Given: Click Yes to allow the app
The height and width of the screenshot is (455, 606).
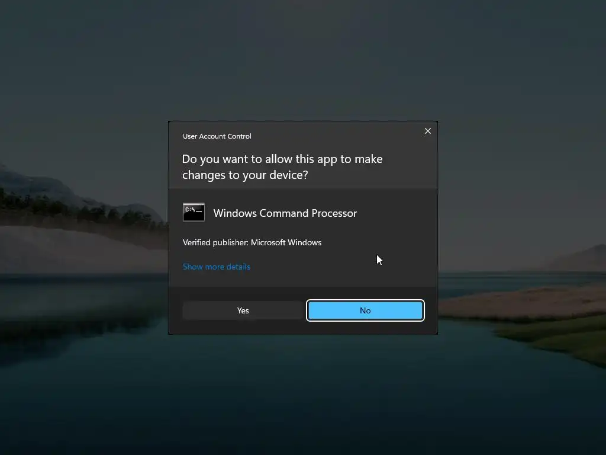Looking at the screenshot, I should click(243, 310).
